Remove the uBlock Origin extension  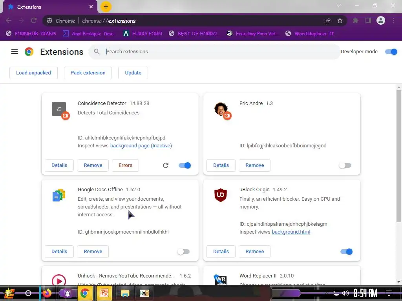tap(254, 252)
